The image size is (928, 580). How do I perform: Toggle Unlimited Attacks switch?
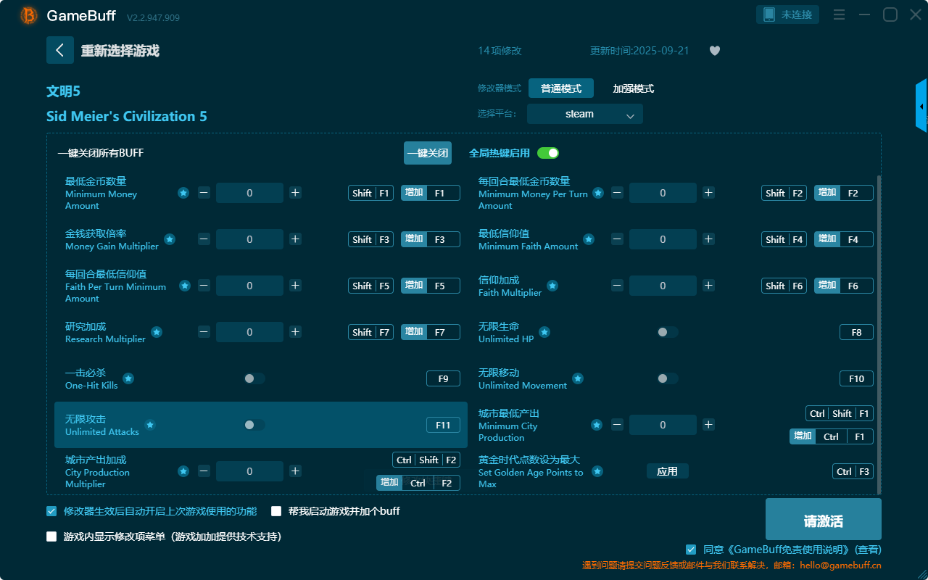(x=254, y=425)
